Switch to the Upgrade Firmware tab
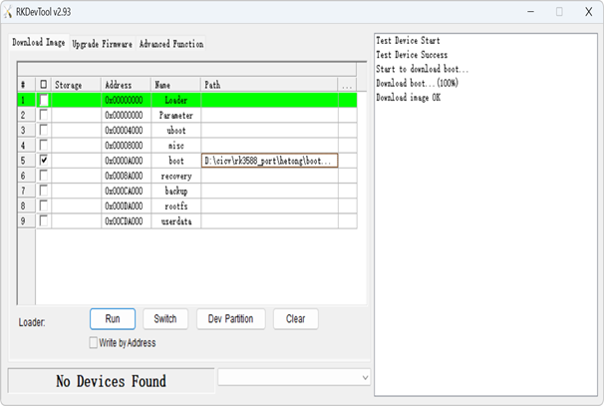Image resolution: width=604 pixels, height=406 pixels. pos(104,45)
